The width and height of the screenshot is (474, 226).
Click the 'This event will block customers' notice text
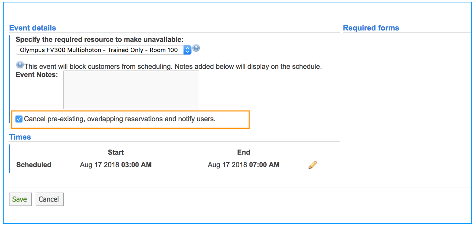[x=173, y=66]
